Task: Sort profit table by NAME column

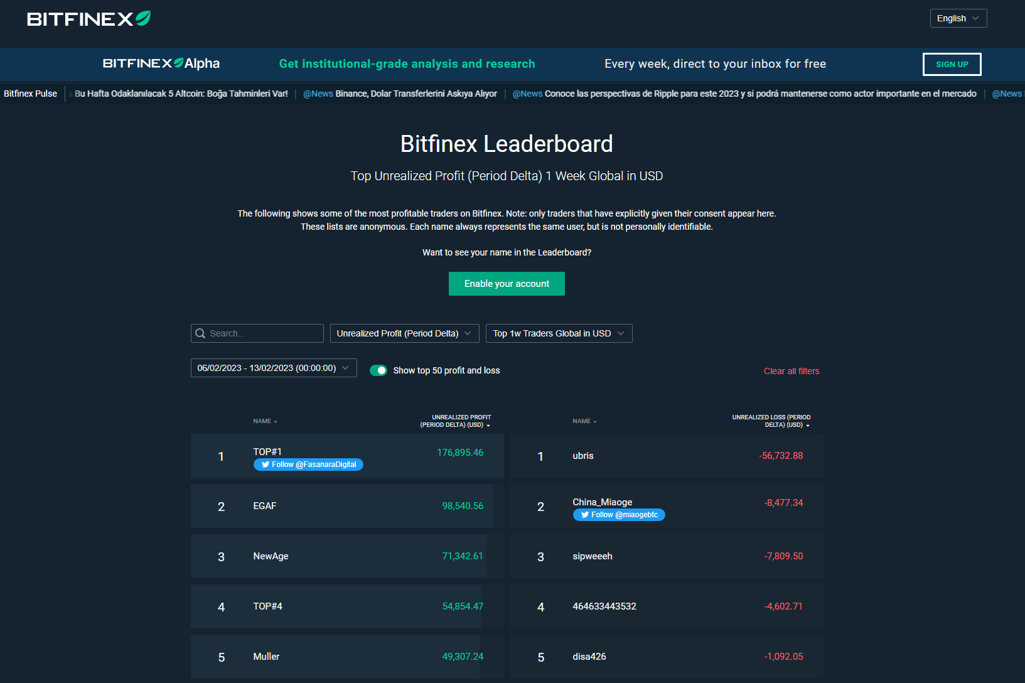Action: pos(265,421)
